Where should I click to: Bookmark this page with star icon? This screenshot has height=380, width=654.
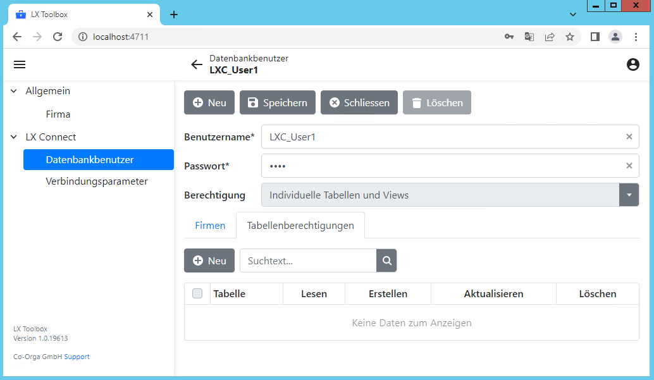coord(570,37)
